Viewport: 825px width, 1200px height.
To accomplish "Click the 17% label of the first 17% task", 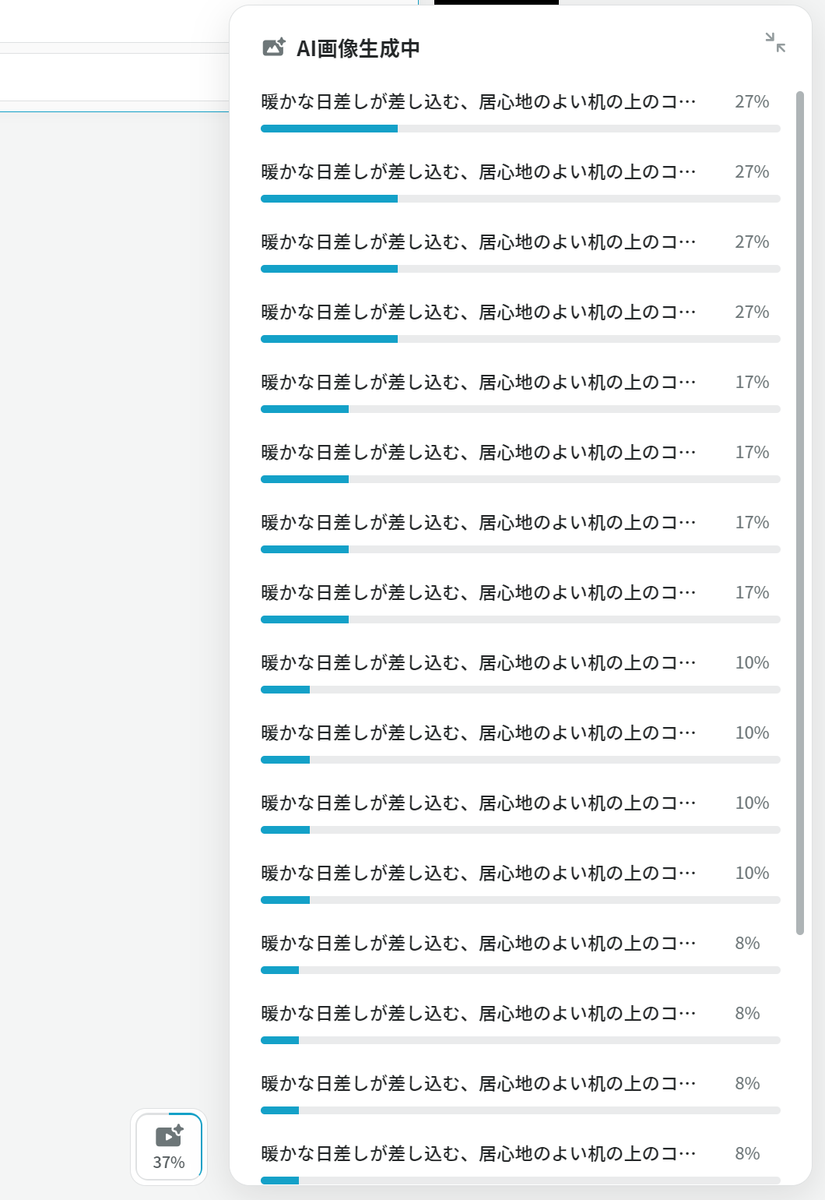I will click(x=752, y=383).
